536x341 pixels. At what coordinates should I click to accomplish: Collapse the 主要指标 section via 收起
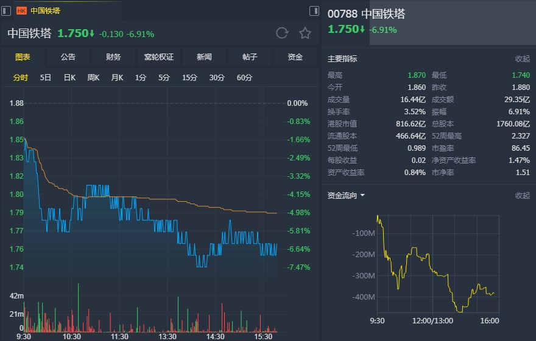[523, 58]
